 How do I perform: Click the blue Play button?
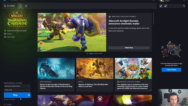pyautogui.click(x=15, y=95)
